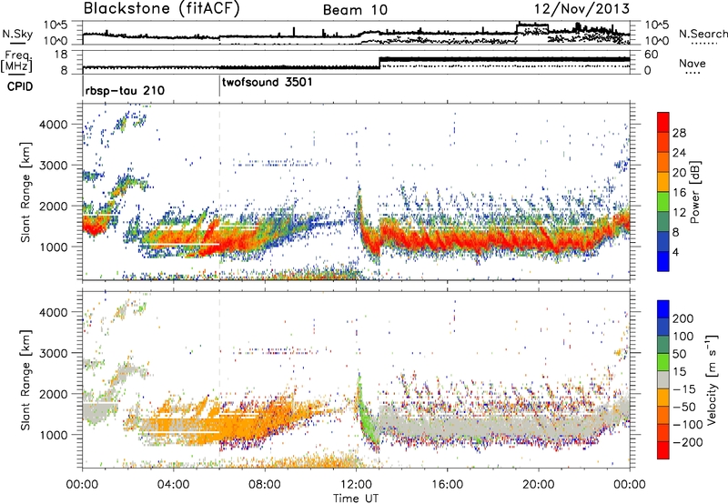The width and height of the screenshot is (728, 504).
Task: Click the power panel 'Slant Range [km]' label
Action: point(25,192)
